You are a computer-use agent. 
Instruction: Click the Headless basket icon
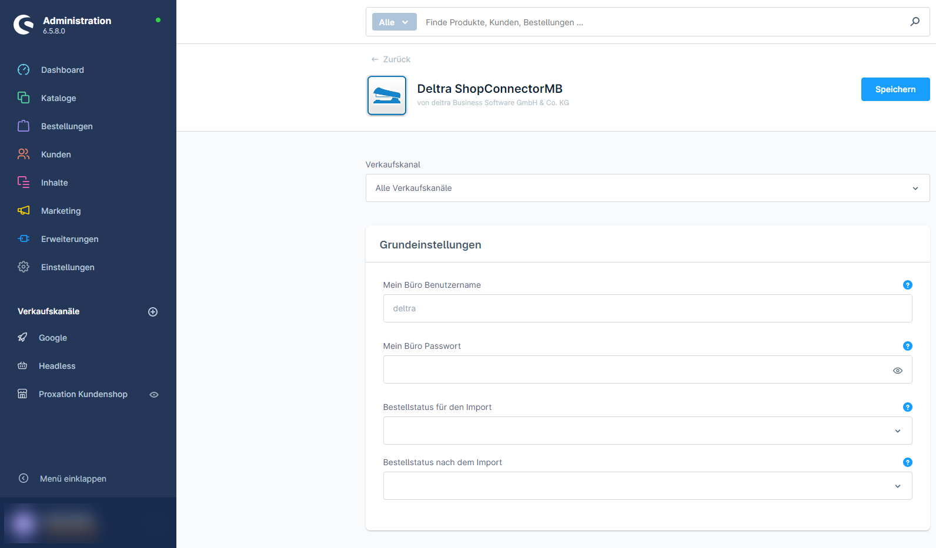[22, 365]
